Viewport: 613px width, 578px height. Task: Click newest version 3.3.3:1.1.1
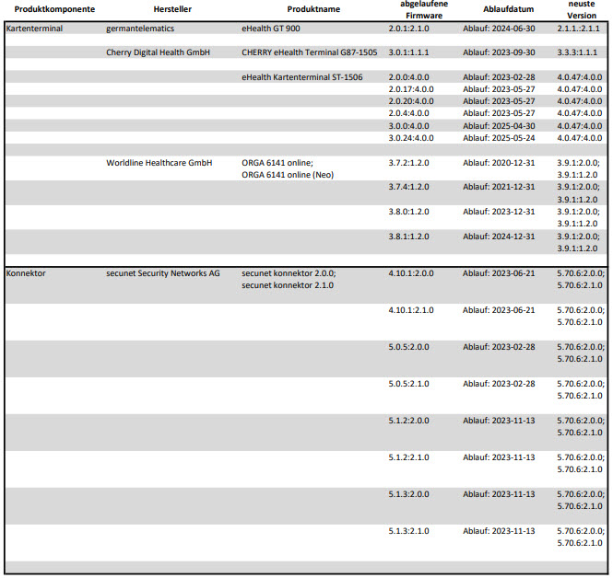pos(577,52)
